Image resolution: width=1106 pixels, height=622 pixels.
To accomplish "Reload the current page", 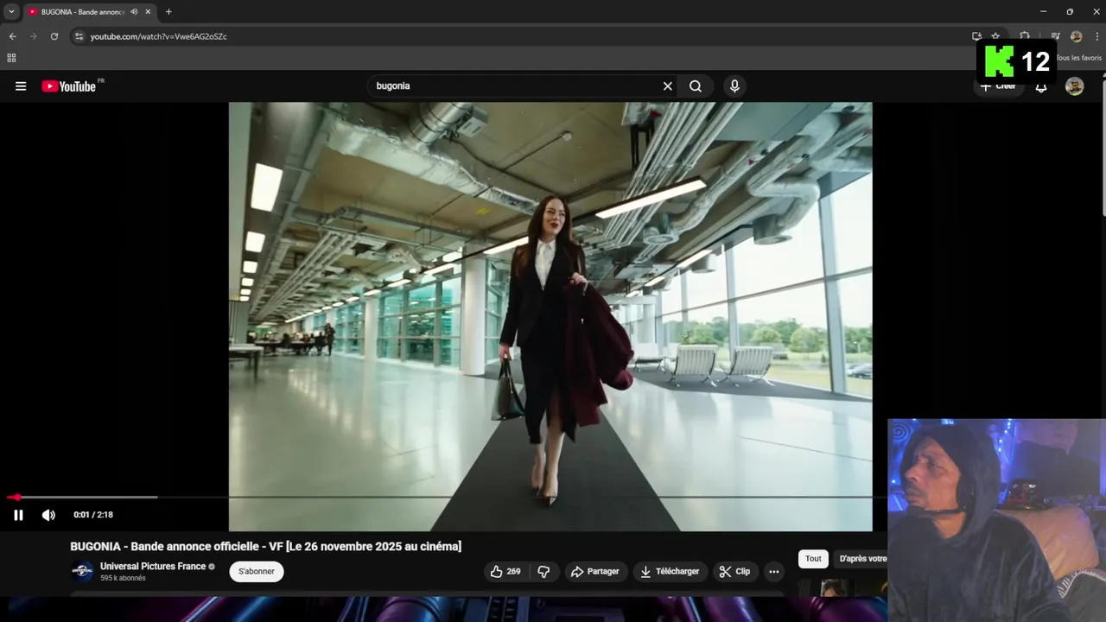I will click(54, 36).
